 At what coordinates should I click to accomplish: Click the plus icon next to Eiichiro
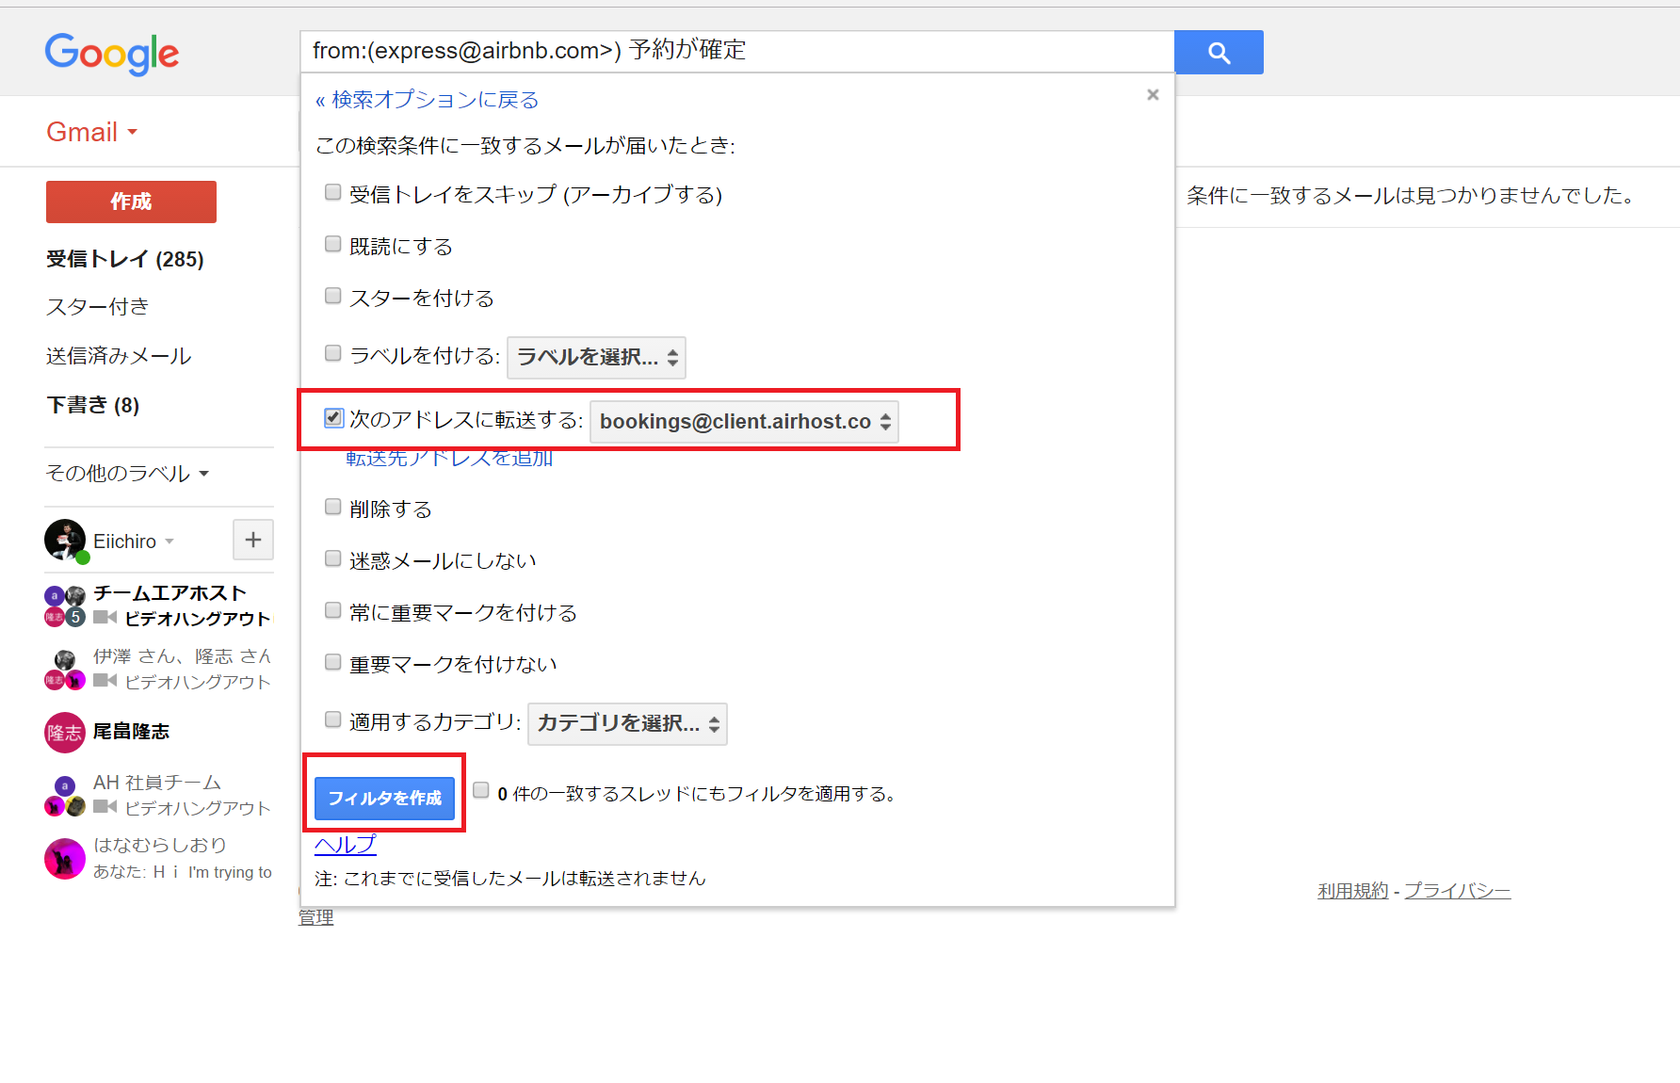click(x=253, y=540)
